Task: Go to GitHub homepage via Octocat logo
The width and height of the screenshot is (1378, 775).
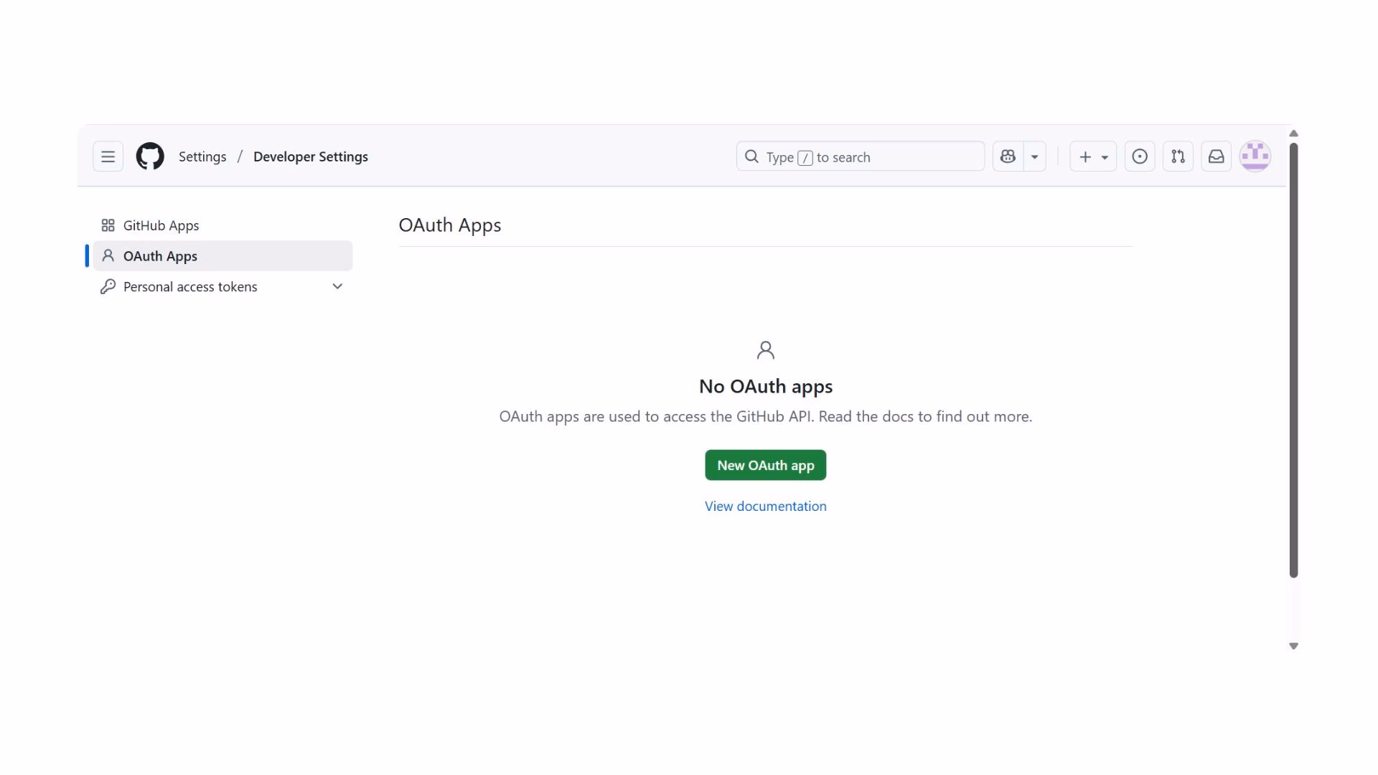Action: pos(150,156)
